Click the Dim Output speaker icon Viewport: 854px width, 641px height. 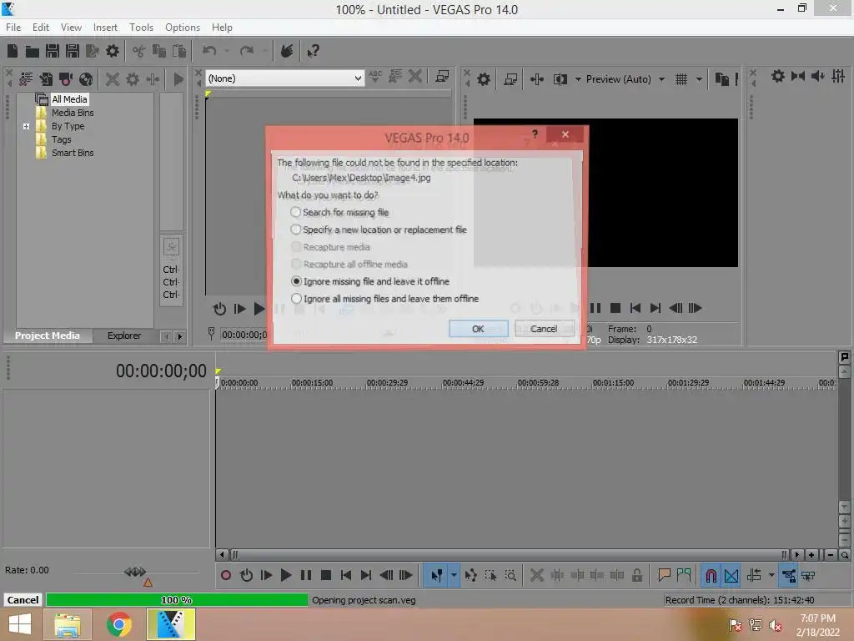[818, 76]
